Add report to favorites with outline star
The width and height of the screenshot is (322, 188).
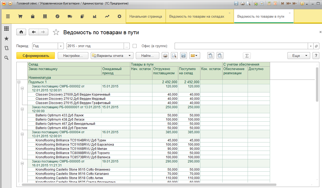pos(56,32)
